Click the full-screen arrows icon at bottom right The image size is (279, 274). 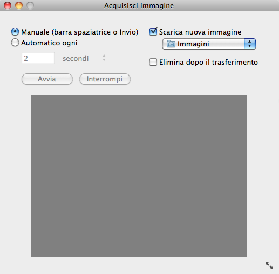click(x=269, y=265)
